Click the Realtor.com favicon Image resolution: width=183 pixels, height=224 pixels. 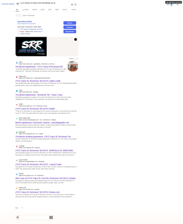(17, 77)
